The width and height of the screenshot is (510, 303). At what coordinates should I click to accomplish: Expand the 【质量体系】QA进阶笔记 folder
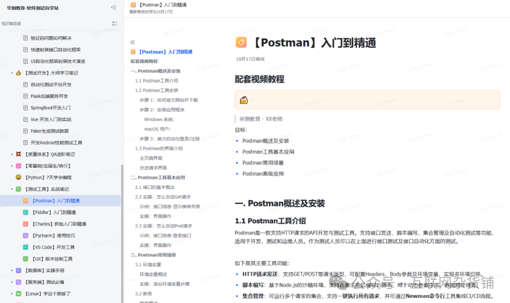pyautogui.click(x=12, y=154)
